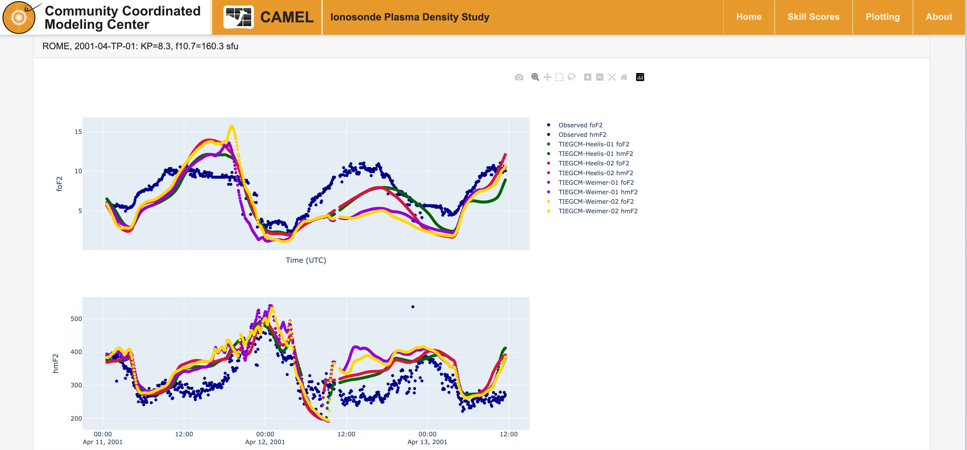Select the Zoom tool in modebar

coord(535,77)
